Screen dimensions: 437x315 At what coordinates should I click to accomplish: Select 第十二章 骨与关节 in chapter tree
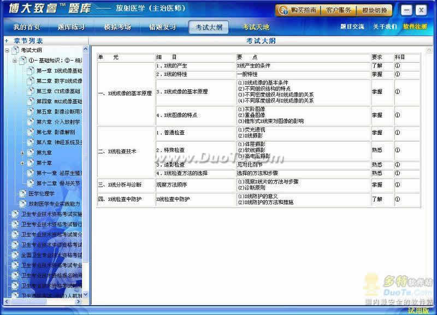(x=58, y=183)
